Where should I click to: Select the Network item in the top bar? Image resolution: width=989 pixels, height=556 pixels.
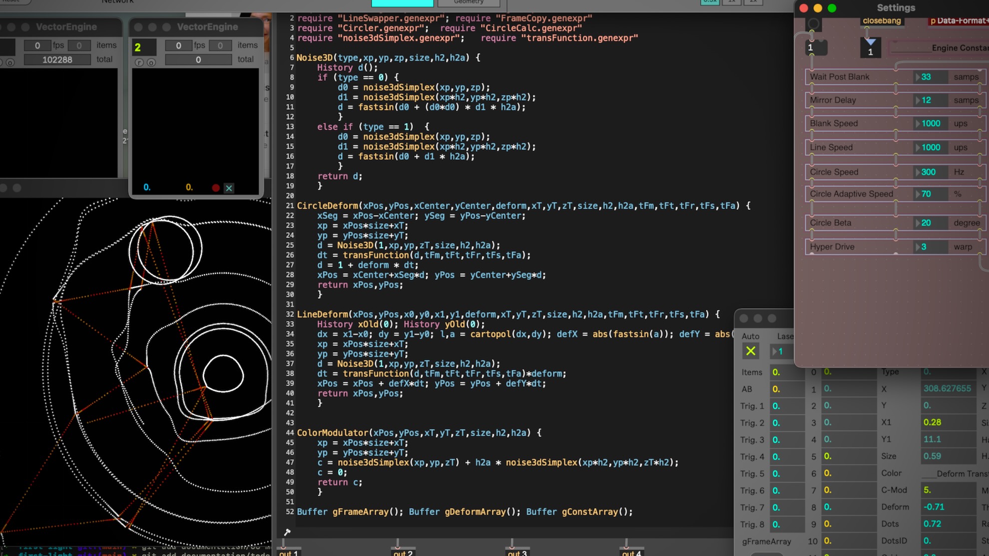click(117, 2)
